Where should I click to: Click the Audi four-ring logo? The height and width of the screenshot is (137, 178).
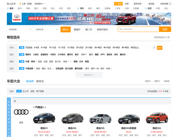(21, 112)
